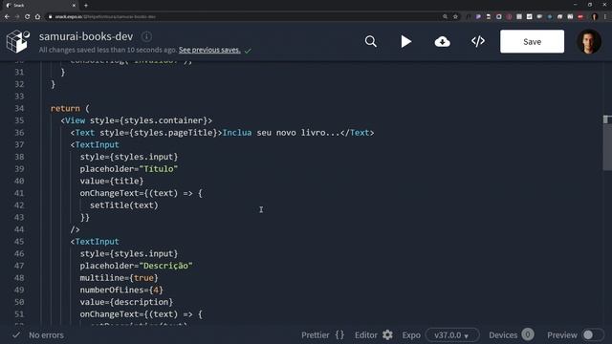Open Expo version v37.0.0 dropdown
This screenshot has height=344, width=612.
(452, 335)
